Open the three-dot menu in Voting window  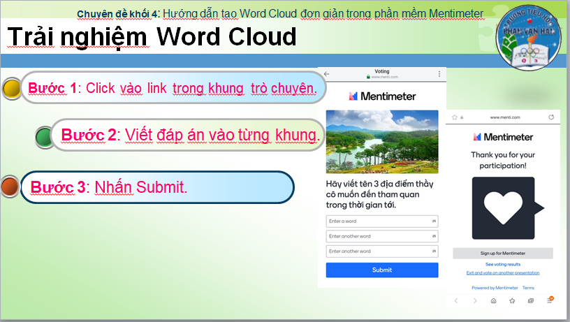[439, 74]
